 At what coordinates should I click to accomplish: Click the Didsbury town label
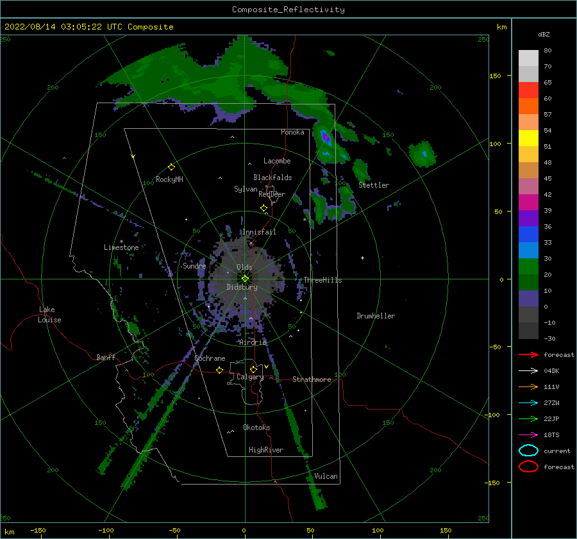coord(242,287)
